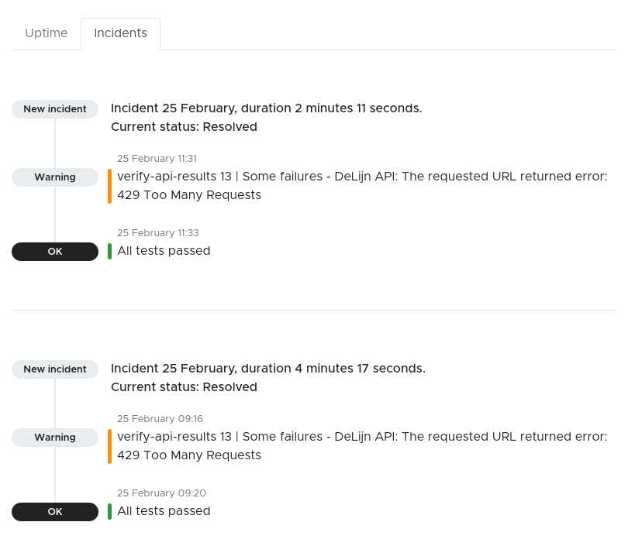Click the Warning badge for the 09:16 event
Screen dimensions: 628x546
pyautogui.click(x=55, y=438)
